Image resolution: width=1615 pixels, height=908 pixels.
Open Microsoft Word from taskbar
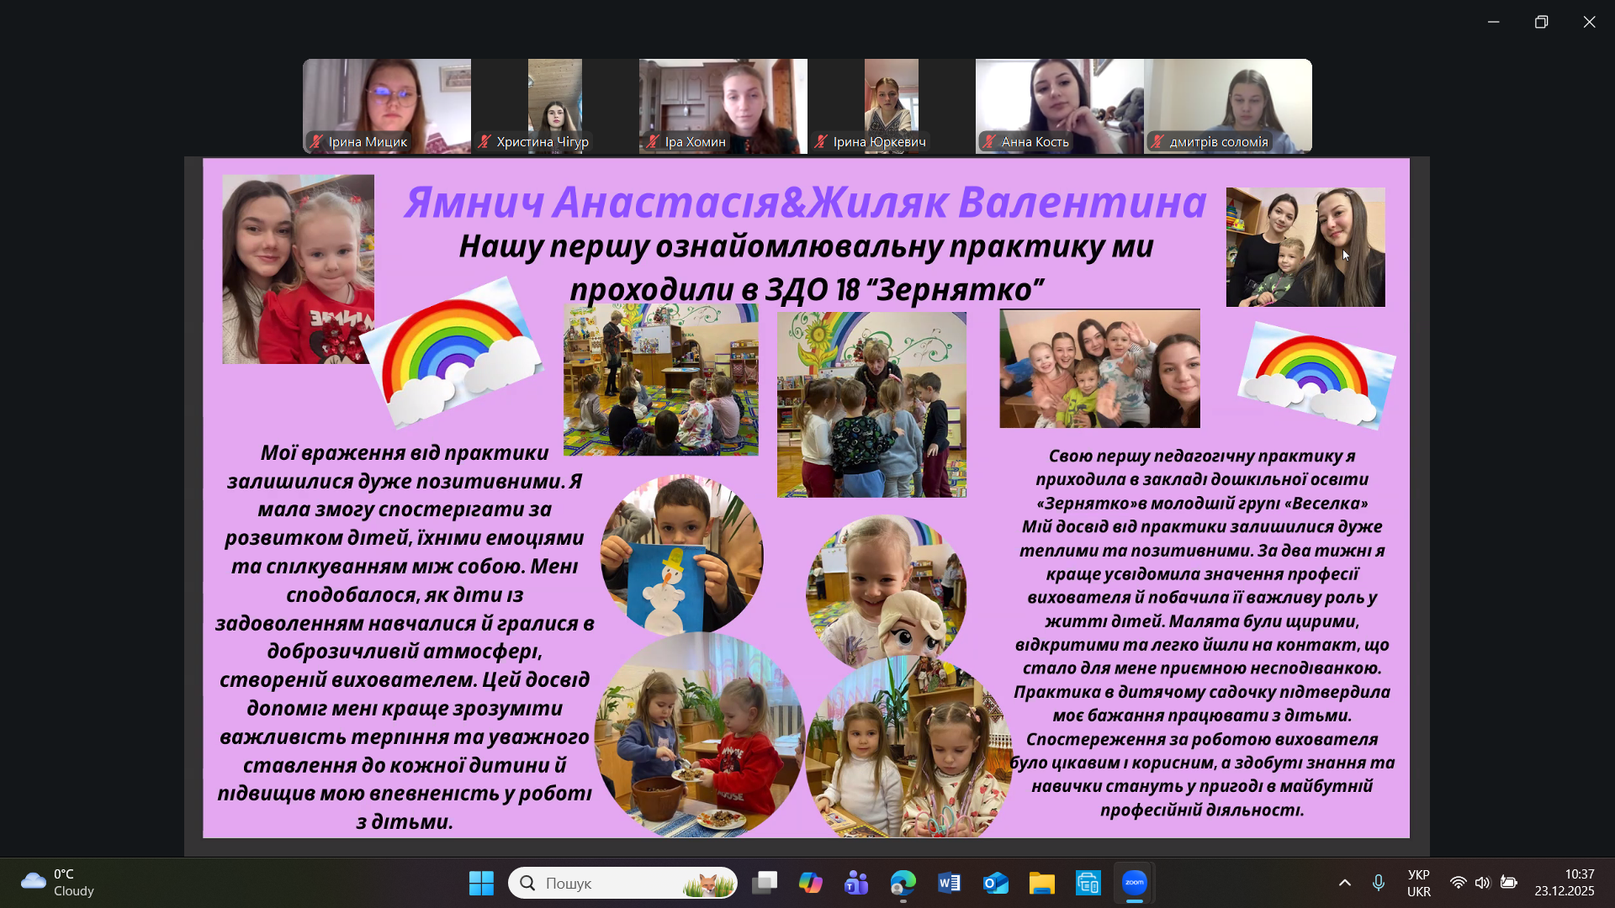coord(949,883)
